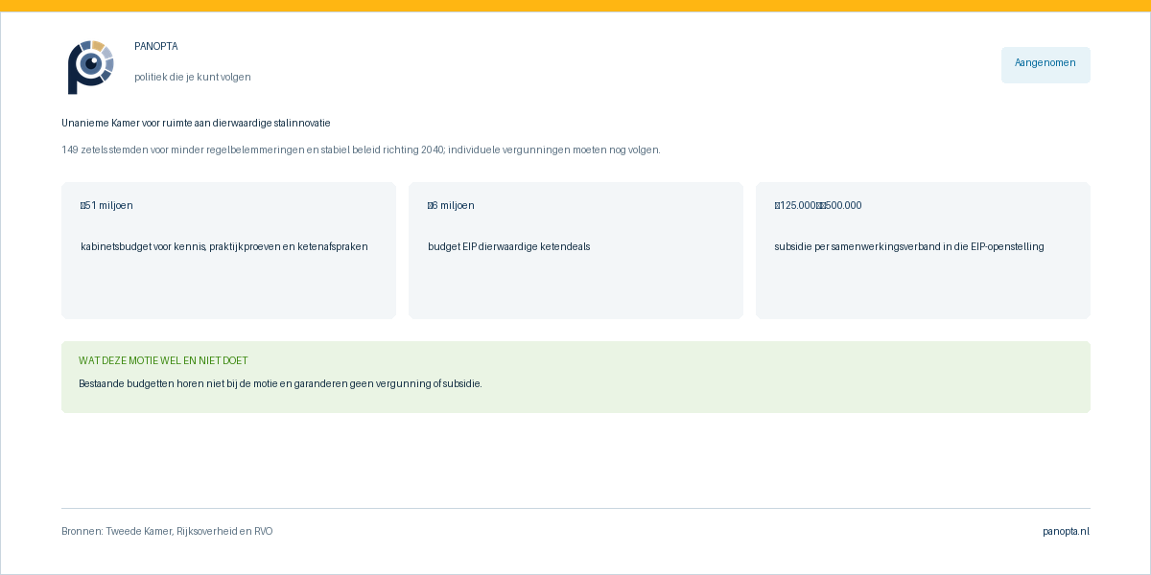Click the 125.000–500.000 amount figure
Screen dimensions: 1151x575
(x=818, y=205)
